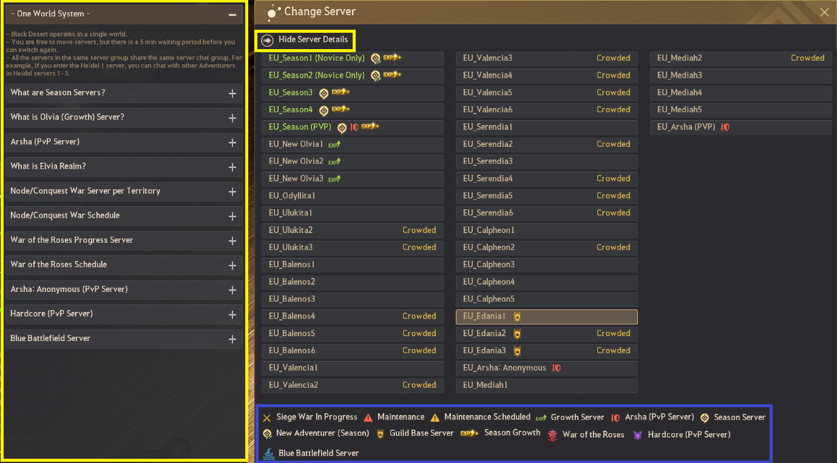
Task: Choose the EU_Mediah5 server
Action: (x=741, y=110)
